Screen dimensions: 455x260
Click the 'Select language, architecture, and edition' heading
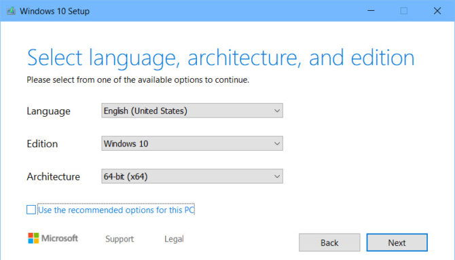[x=221, y=58]
